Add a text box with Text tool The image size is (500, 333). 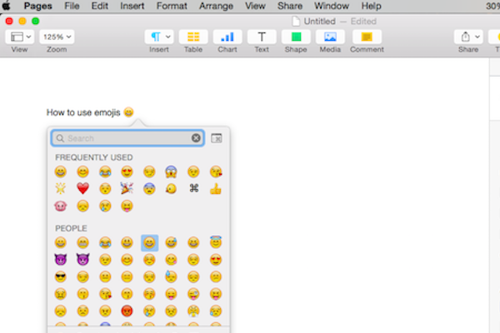262,37
